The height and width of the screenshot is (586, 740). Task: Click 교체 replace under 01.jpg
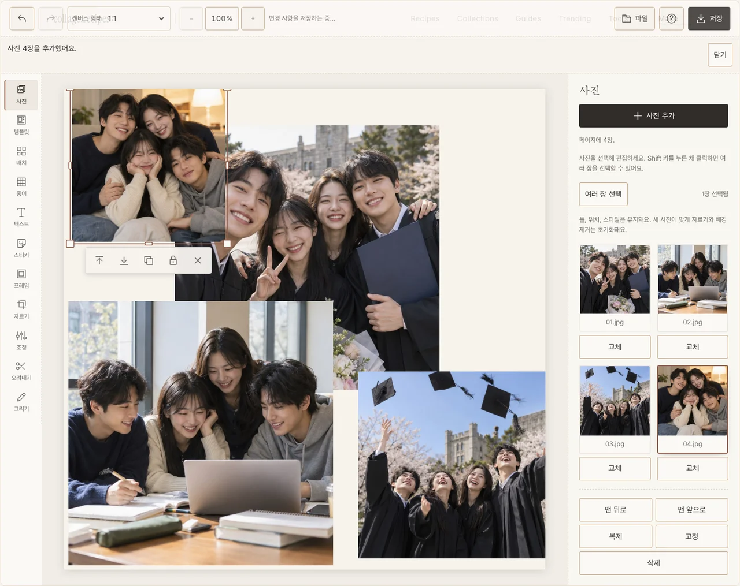click(x=615, y=347)
